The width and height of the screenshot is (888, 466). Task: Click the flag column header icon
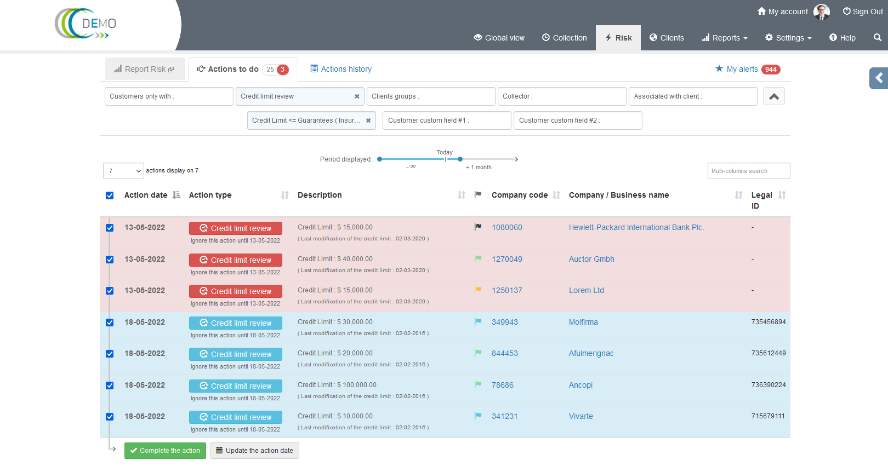tap(478, 195)
